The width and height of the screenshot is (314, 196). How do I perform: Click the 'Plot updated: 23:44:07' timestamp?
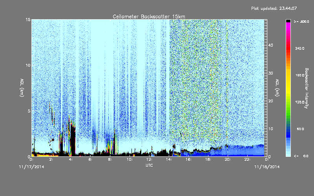274,8
